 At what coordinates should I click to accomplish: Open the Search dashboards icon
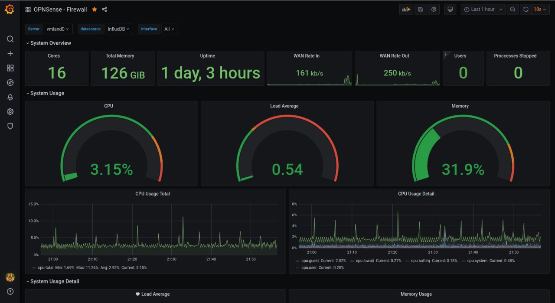pyautogui.click(x=10, y=39)
